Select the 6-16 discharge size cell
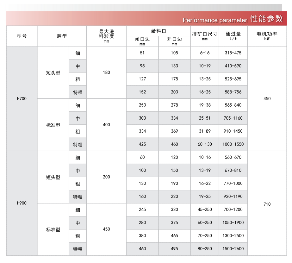 (x=205, y=53)
